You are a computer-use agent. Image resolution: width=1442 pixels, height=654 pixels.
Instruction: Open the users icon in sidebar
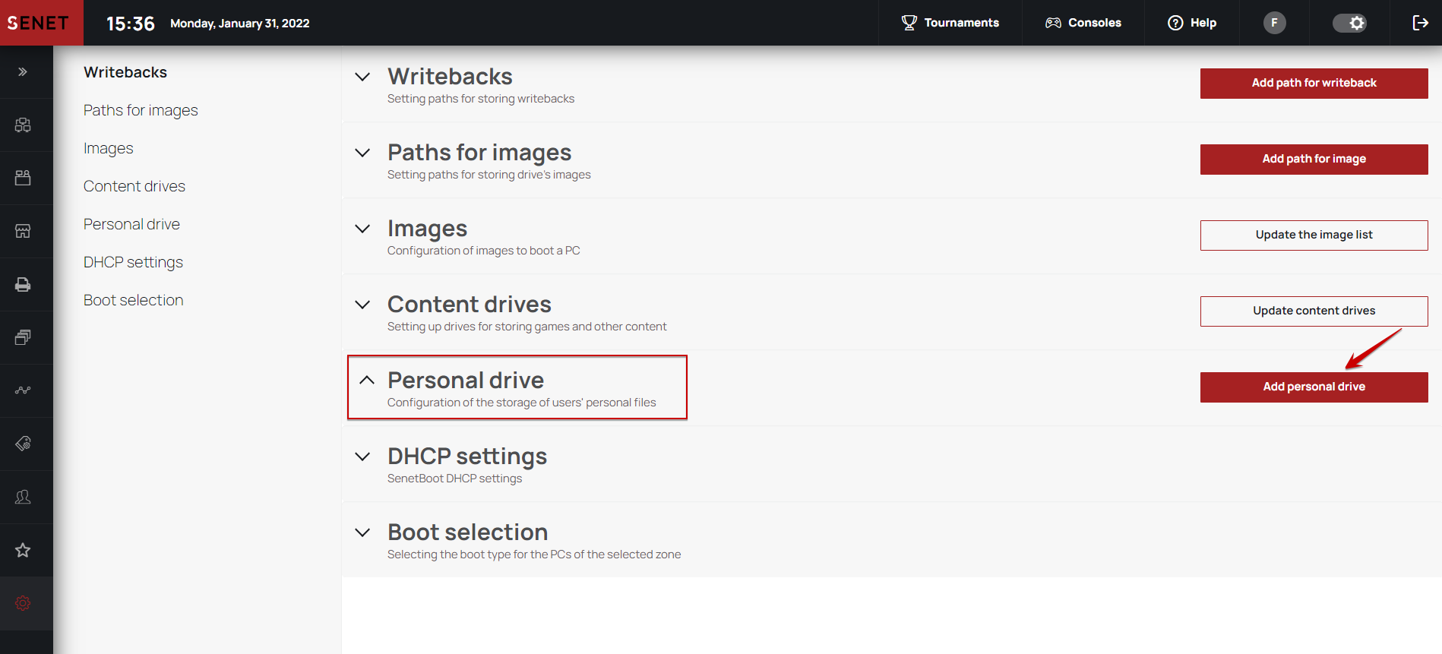click(23, 497)
